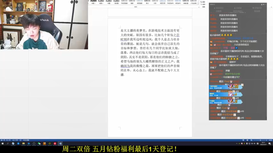This screenshot has width=273, height=153.
Task: Click the word count in status bar
Action: (x=15, y=140)
